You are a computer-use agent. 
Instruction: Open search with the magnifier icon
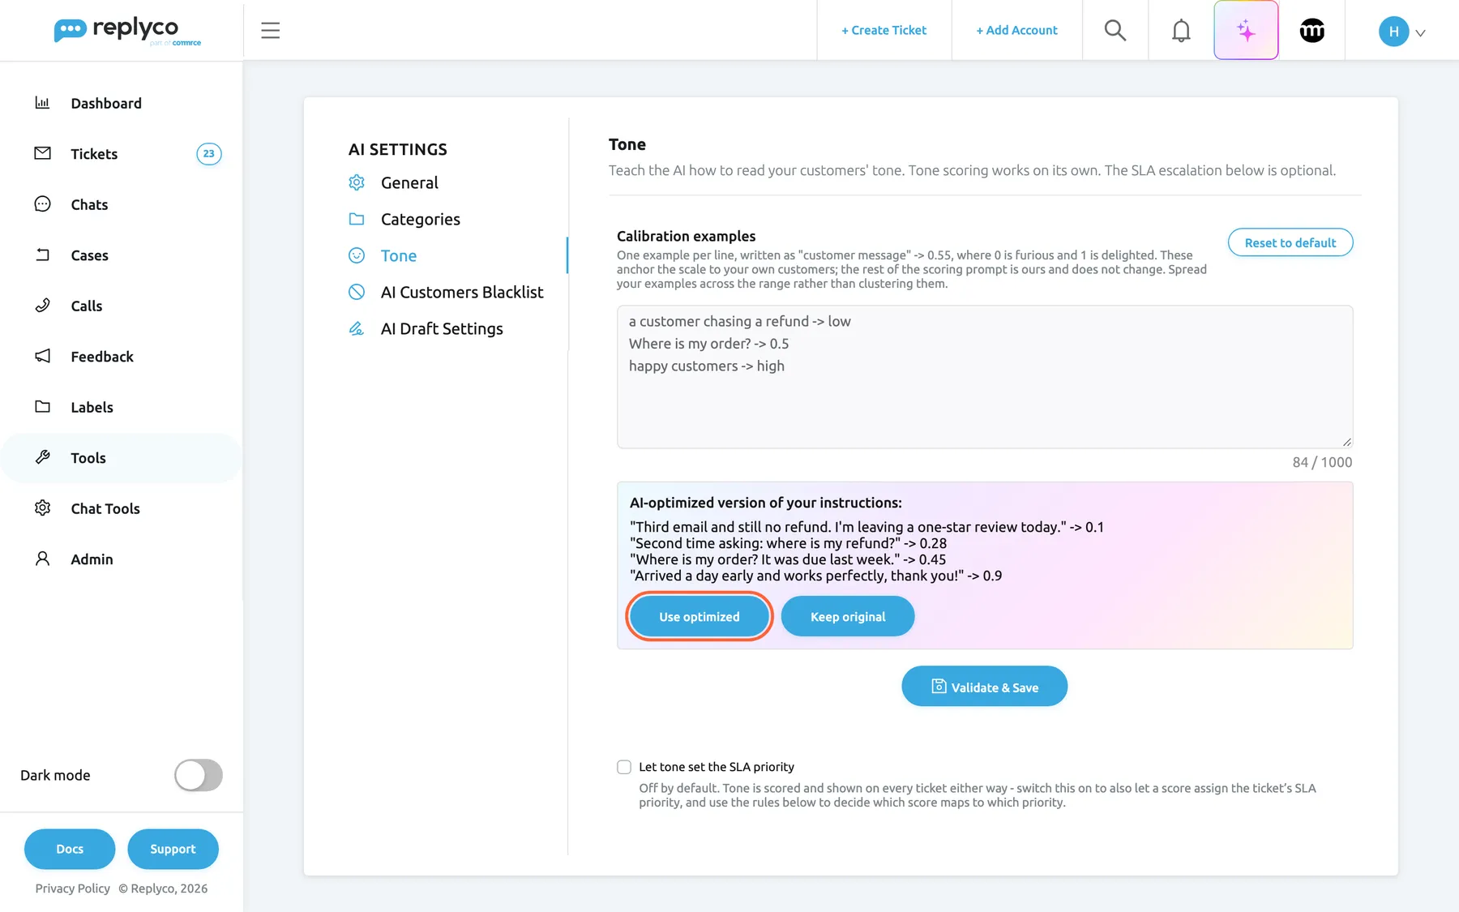pyautogui.click(x=1115, y=30)
